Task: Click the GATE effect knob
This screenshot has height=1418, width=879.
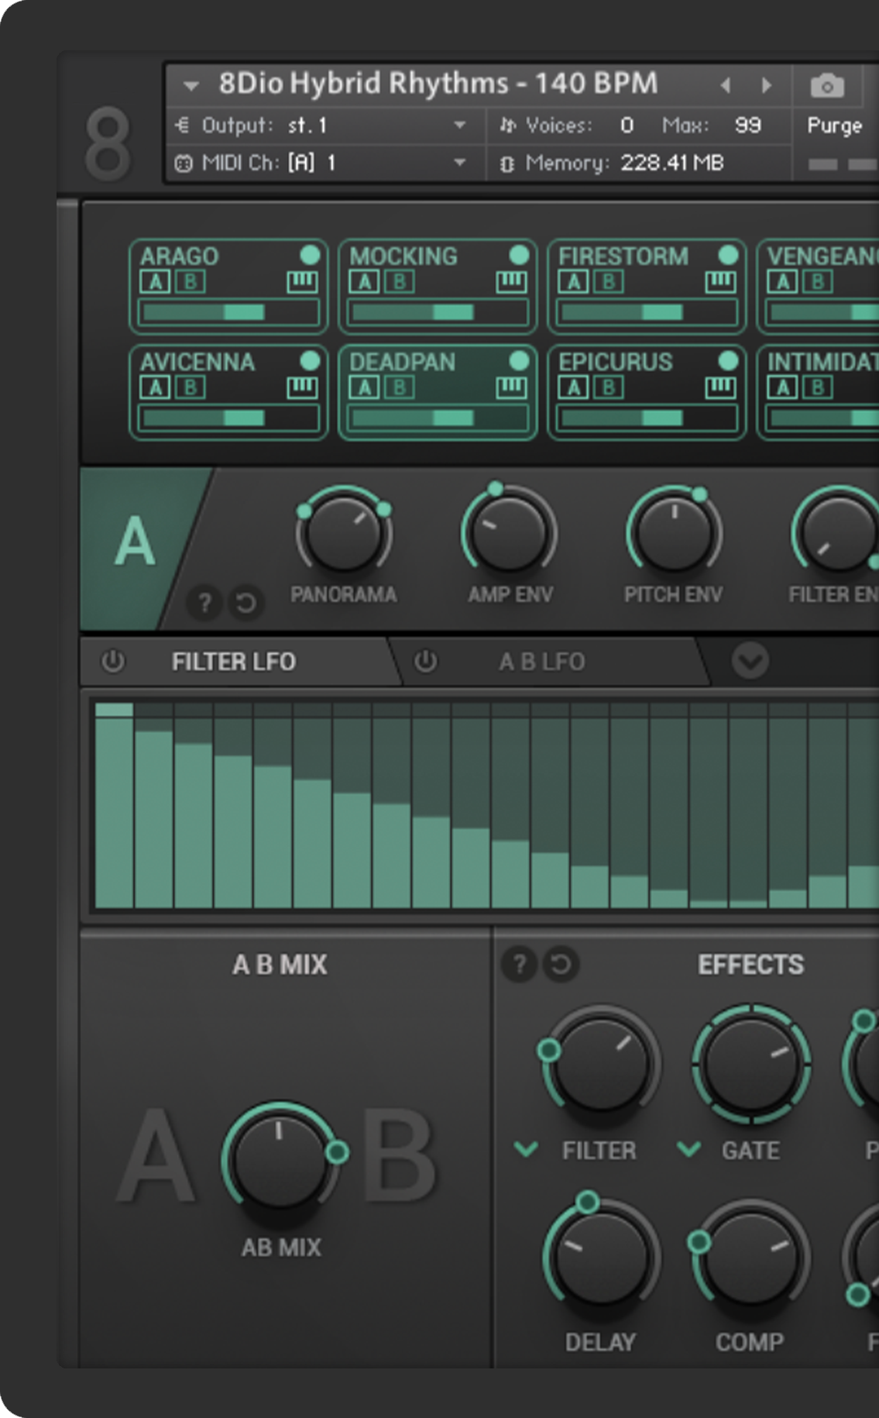Action: coord(751,1065)
